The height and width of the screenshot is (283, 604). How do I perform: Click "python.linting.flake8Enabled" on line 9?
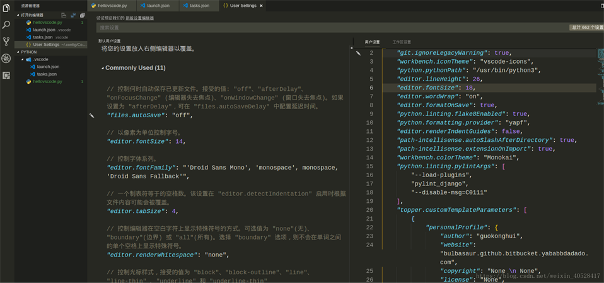pos(452,114)
